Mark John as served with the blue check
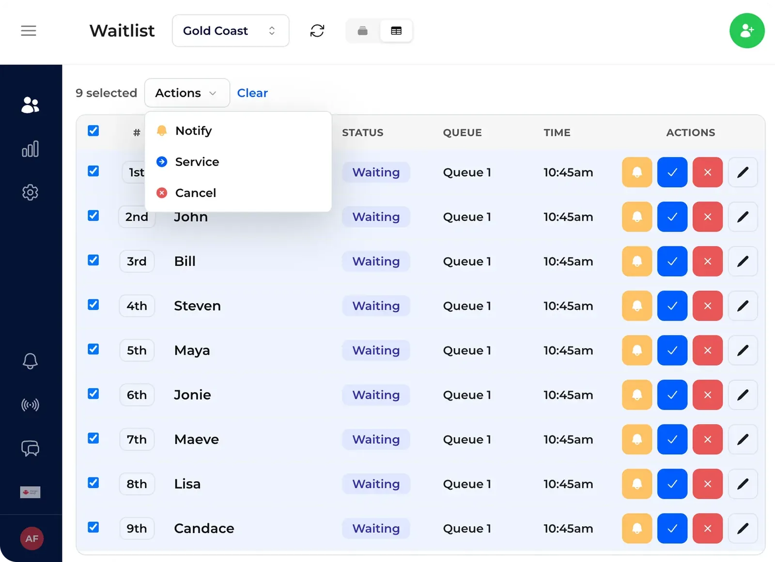This screenshot has height=562, width=775. (x=672, y=217)
